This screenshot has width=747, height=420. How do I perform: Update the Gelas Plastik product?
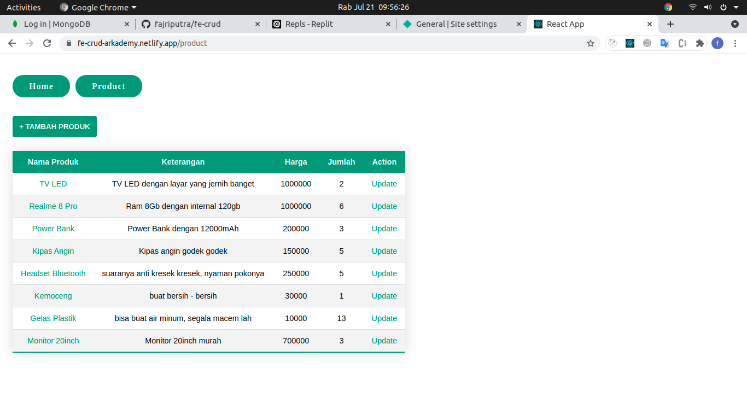384,318
